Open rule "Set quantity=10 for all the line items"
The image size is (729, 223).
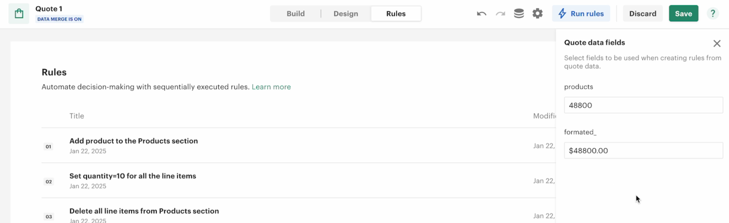tap(133, 176)
